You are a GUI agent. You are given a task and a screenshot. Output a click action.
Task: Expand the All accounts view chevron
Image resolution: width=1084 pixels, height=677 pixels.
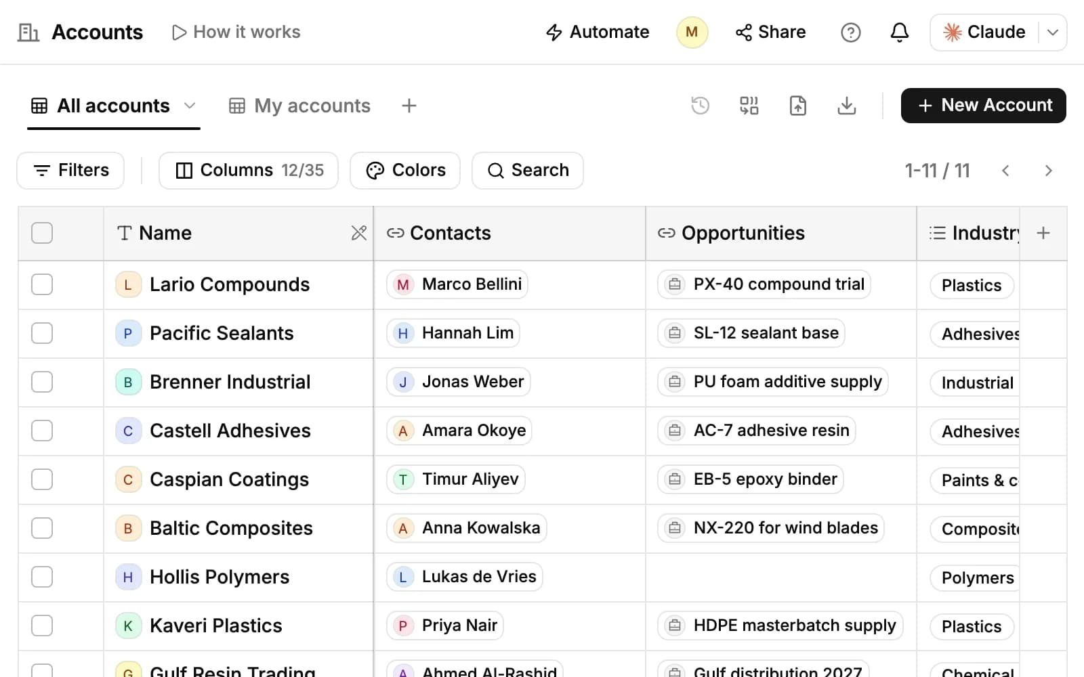pyautogui.click(x=190, y=106)
